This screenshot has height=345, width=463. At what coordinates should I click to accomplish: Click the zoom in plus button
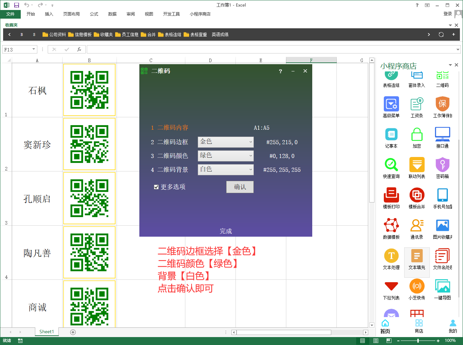[x=438, y=341]
